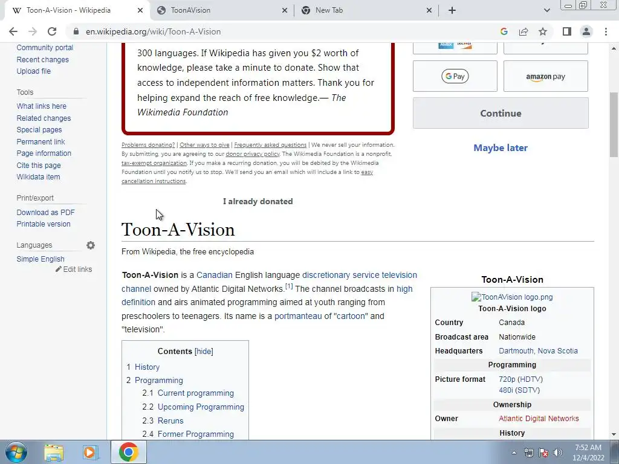This screenshot has height=464, width=619.
Task: Click Chrome taskbar icon
Action: (128, 452)
